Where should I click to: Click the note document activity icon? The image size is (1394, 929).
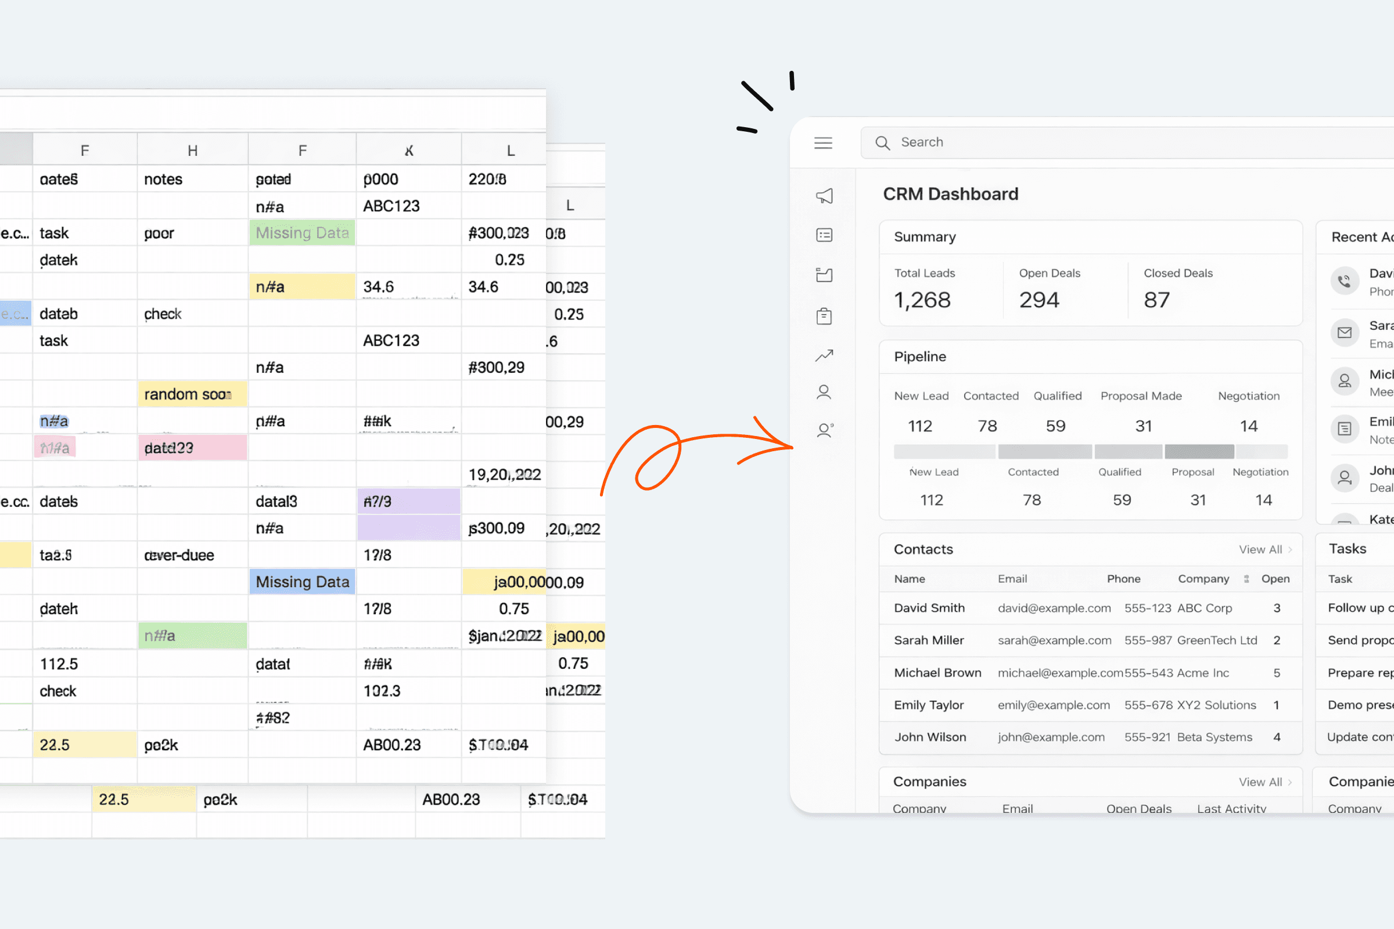pyautogui.click(x=1344, y=429)
